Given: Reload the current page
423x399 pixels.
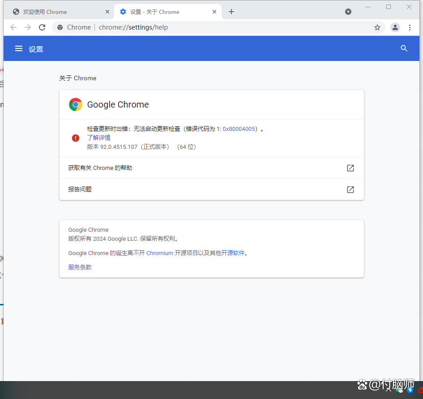Looking at the screenshot, I should pos(42,27).
